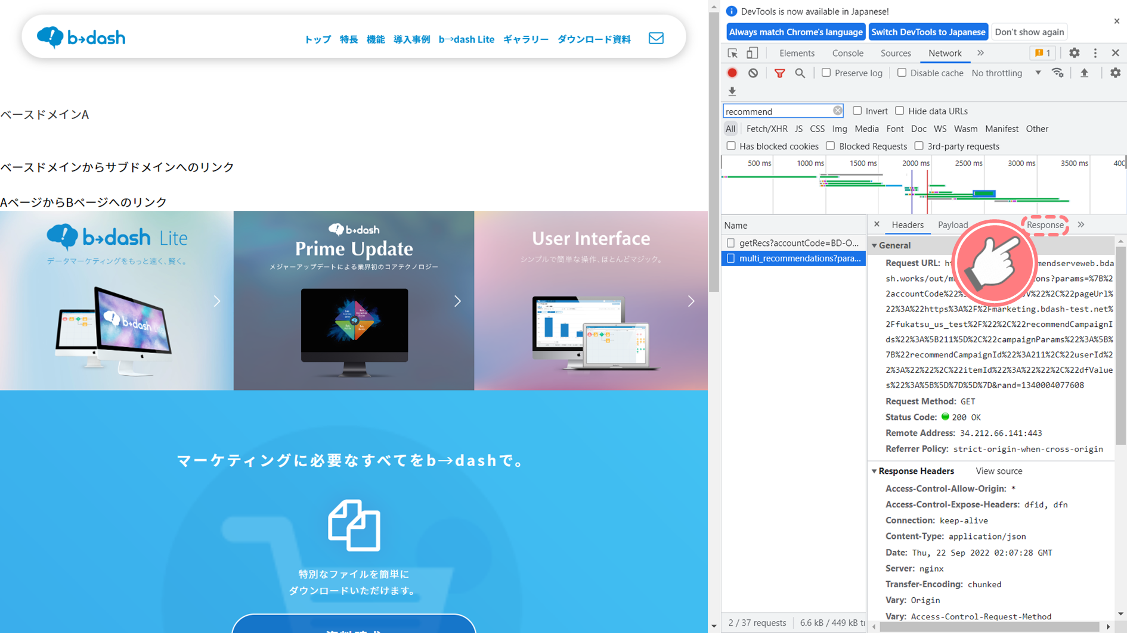Tick checkbox for getRecs request row

[731, 243]
